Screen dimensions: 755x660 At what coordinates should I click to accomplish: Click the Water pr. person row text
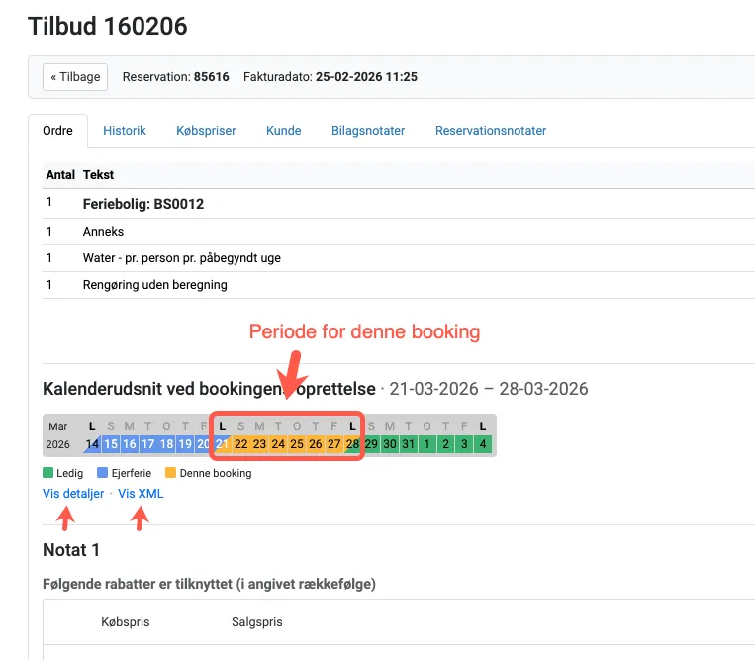tap(181, 258)
